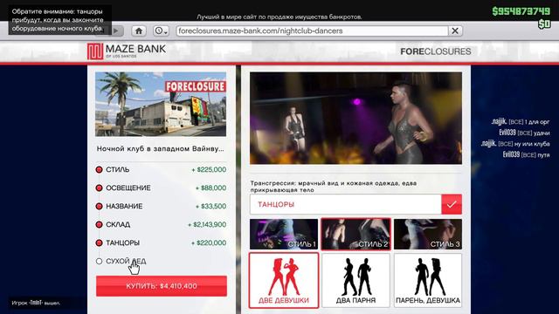Image resolution: width=559 pixels, height=314 pixels.
Task: Click the forward navigation arrow
Action: tap(116, 31)
